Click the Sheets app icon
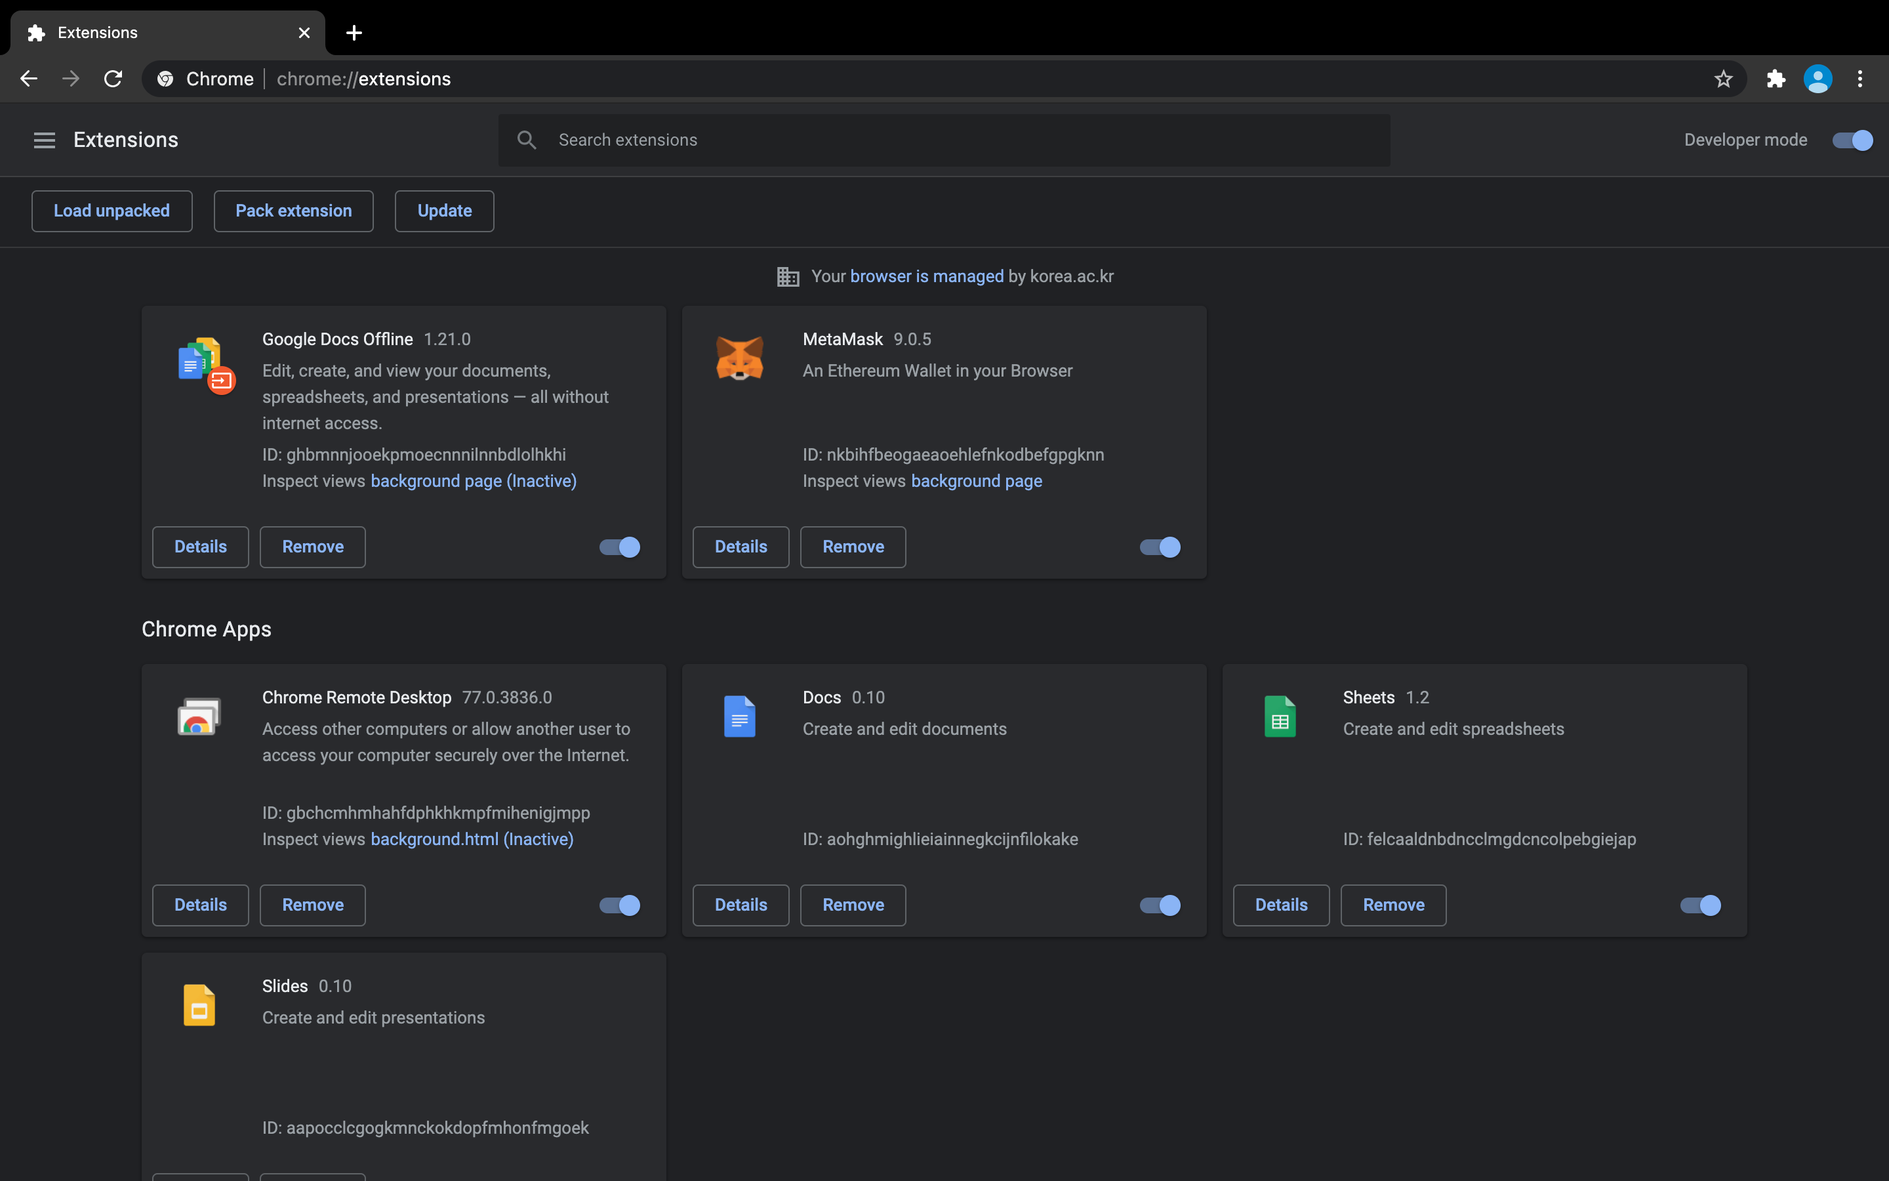Screen dimensions: 1889x1181 coord(1280,716)
